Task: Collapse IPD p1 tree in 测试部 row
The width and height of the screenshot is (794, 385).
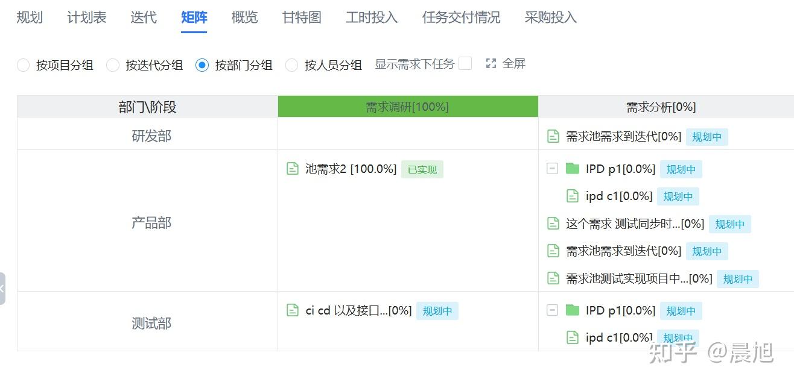Action: click(x=552, y=310)
